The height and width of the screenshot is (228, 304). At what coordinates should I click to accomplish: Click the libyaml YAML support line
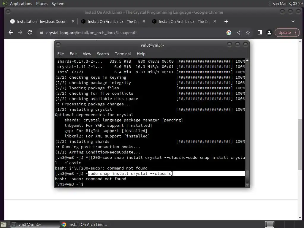[108, 126]
